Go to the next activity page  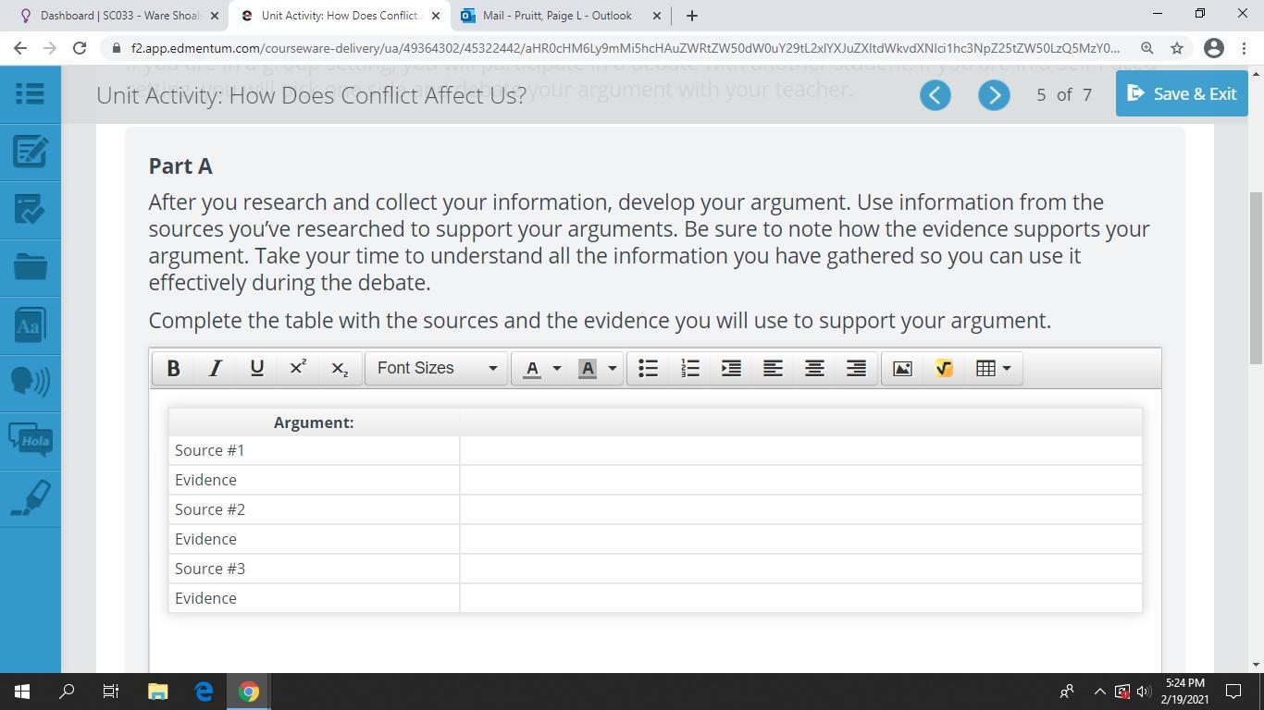click(x=994, y=94)
